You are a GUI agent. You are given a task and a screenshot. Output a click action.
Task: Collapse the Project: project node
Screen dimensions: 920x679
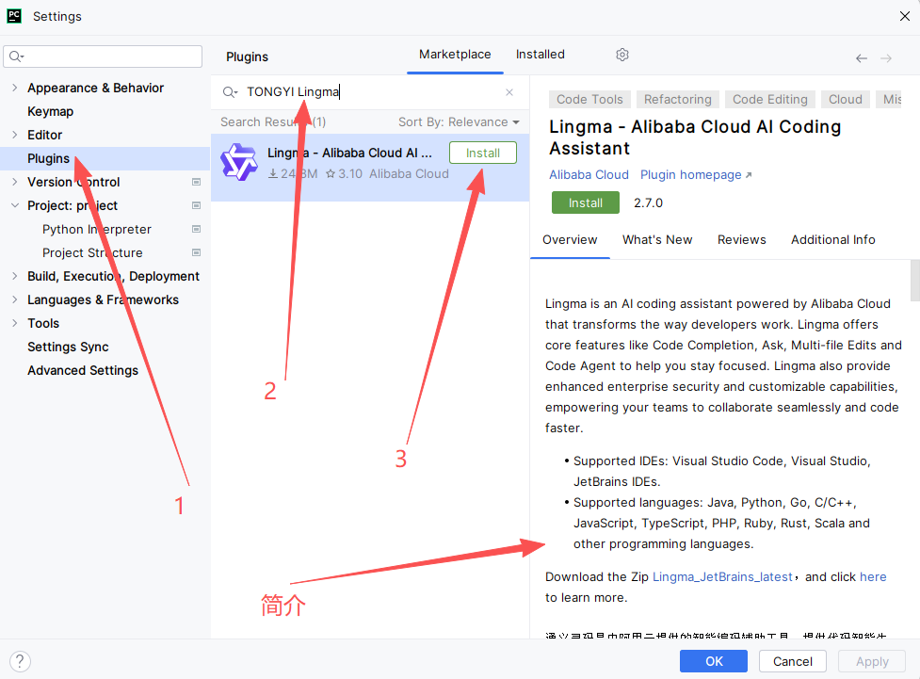15,205
